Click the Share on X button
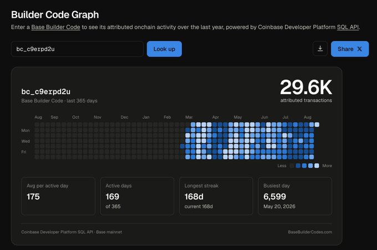The width and height of the screenshot is (377, 250). pyautogui.click(x=350, y=49)
